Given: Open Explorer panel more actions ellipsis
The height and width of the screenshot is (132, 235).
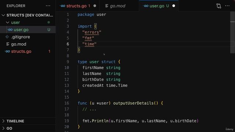Looking at the screenshot, I should [x=48, y=6].
